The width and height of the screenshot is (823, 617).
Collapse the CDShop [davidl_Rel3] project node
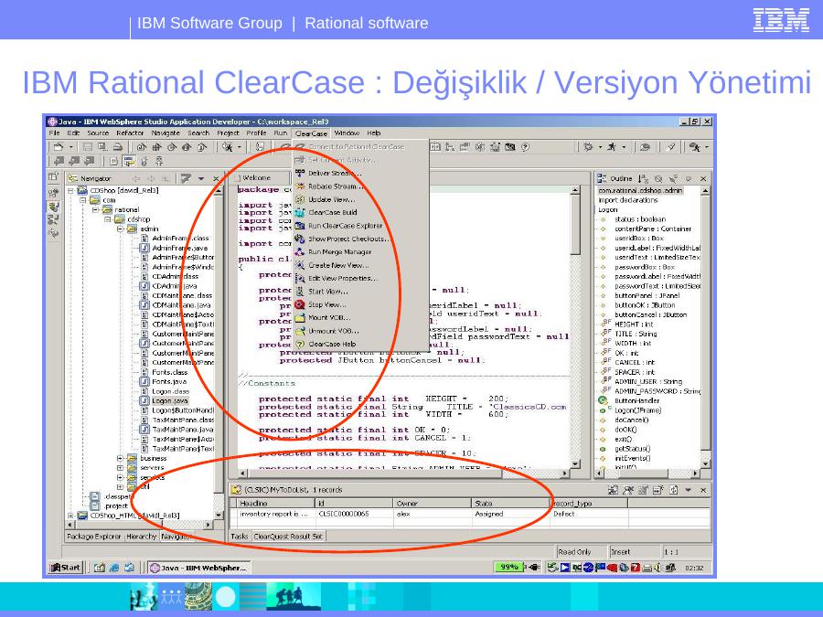(70, 190)
